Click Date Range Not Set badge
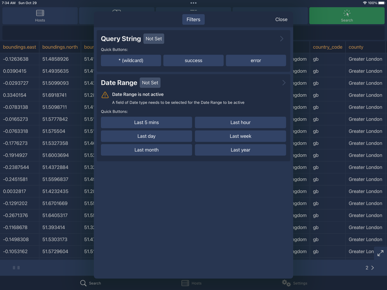 [150, 83]
